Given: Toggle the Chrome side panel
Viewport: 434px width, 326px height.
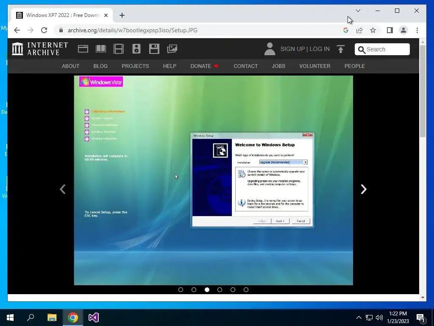Looking at the screenshot, I should [390, 30].
